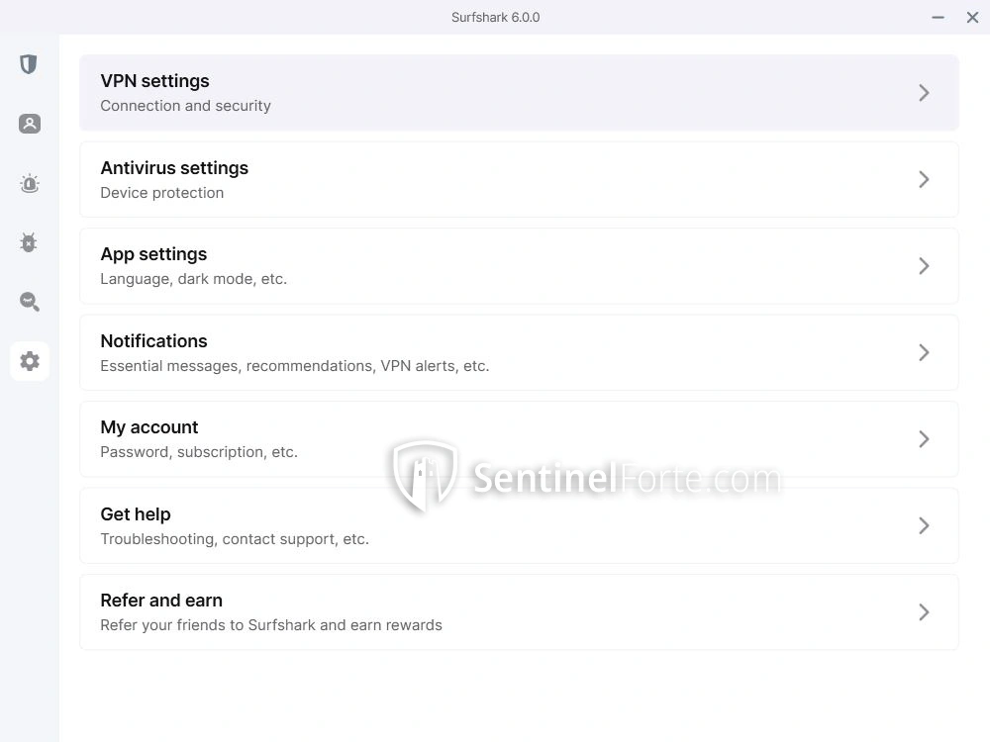
Task: Expand VPN settings using its chevron arrow
Action: point(924,93)
